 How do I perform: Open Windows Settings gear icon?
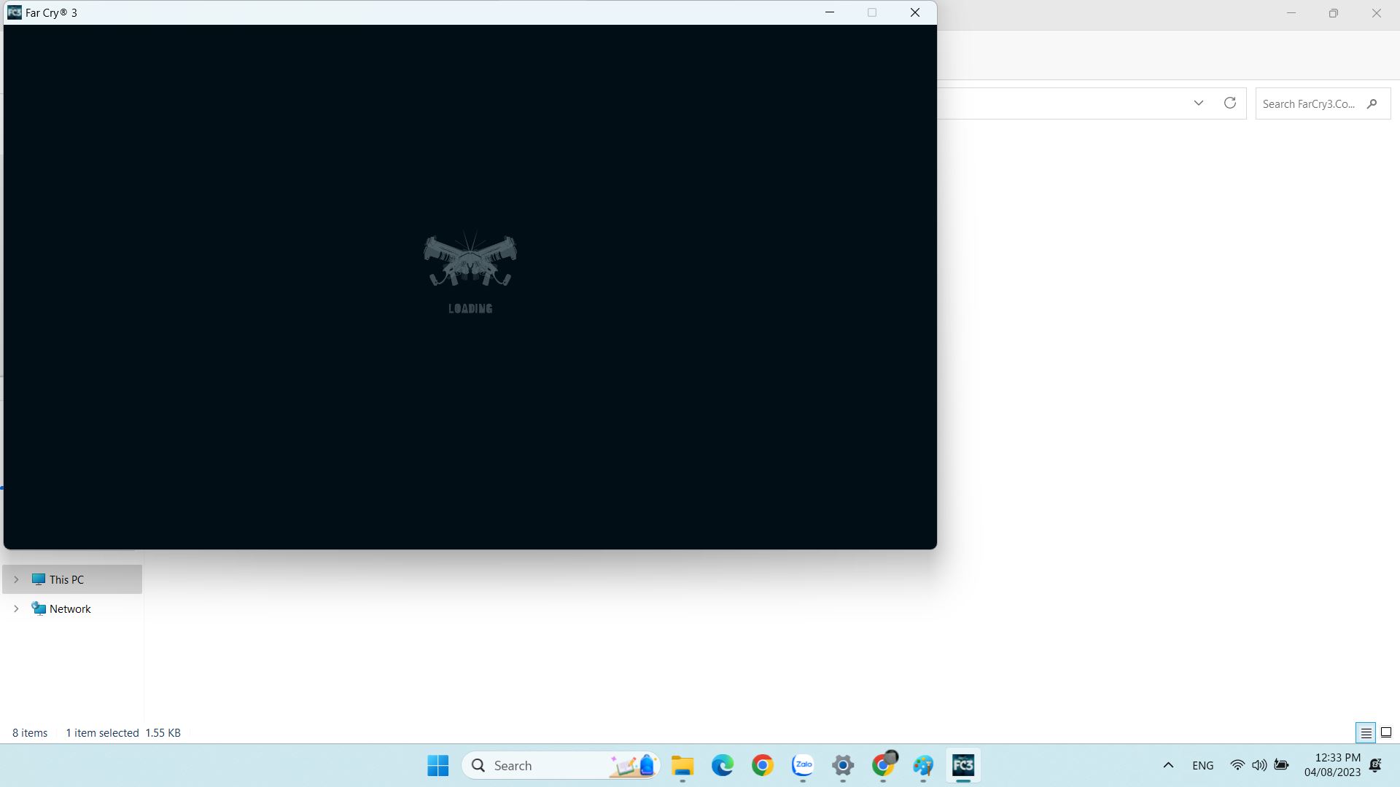pos(842,765)
